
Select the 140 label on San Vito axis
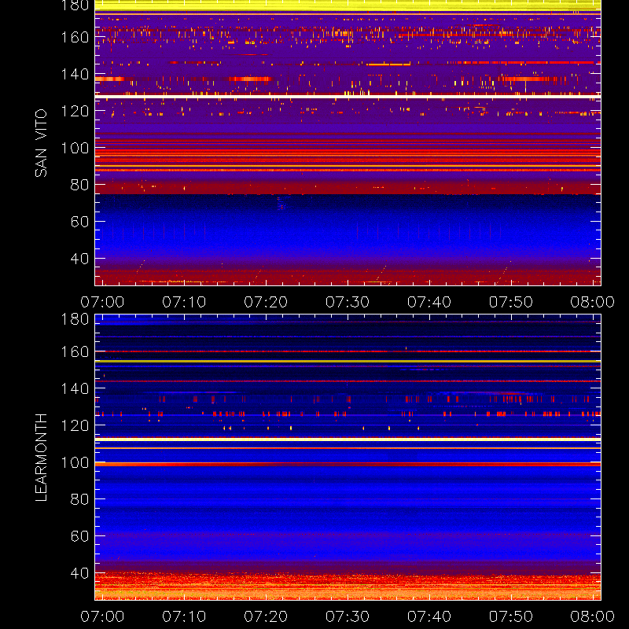tap(75, 74)
